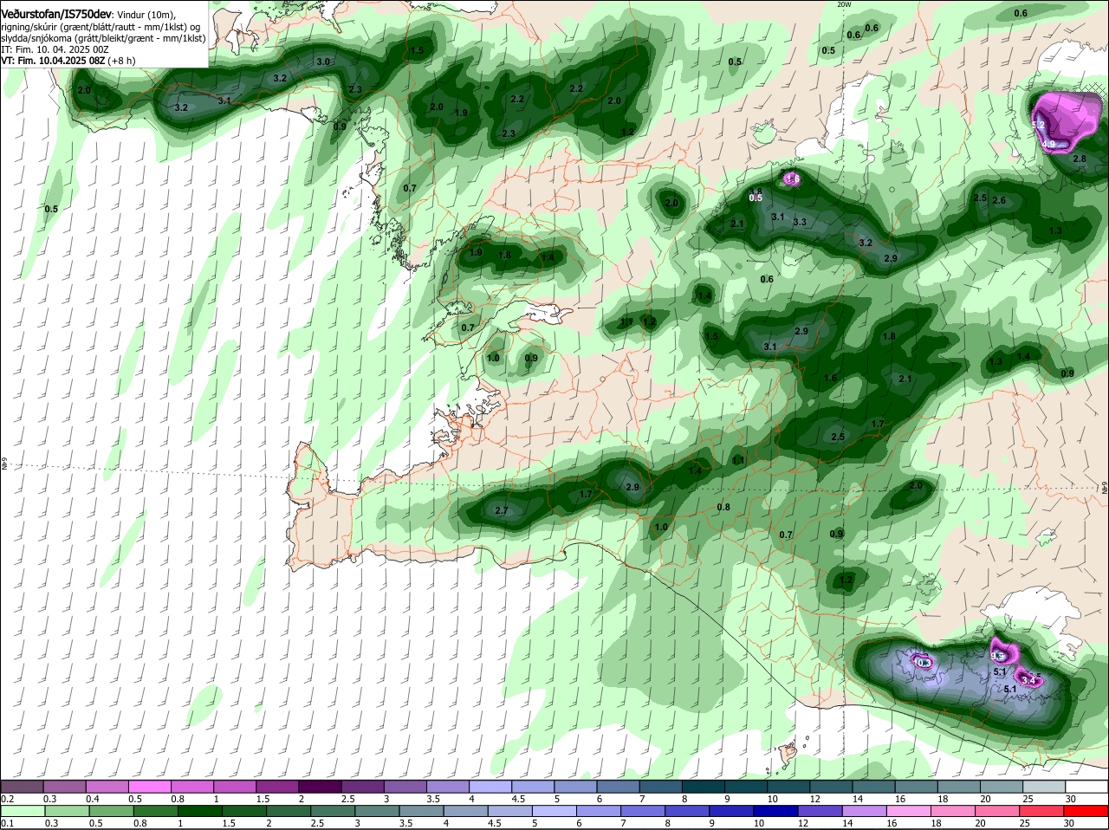Click the 2.8 value beside the purple area
The height and width of the screenshot is (830, 1109).
click(1080, 159)
